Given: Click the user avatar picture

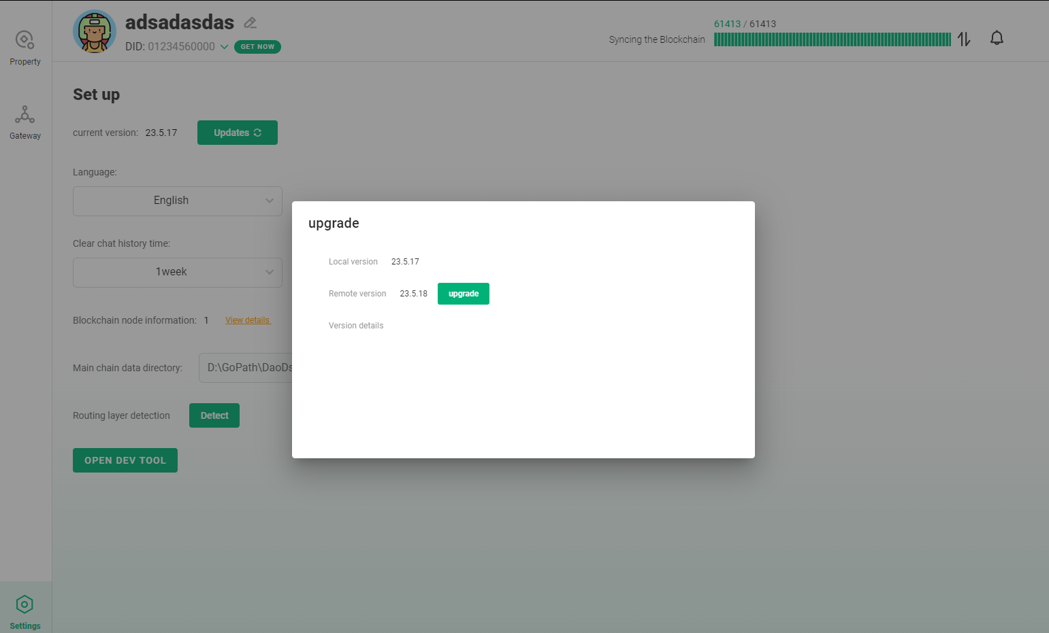Looking at the screenshot, I should [x=95, y=31].
